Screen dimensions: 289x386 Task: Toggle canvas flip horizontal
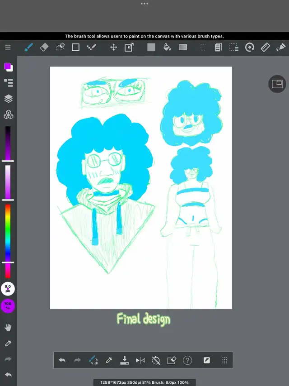(x=140, y=360)
